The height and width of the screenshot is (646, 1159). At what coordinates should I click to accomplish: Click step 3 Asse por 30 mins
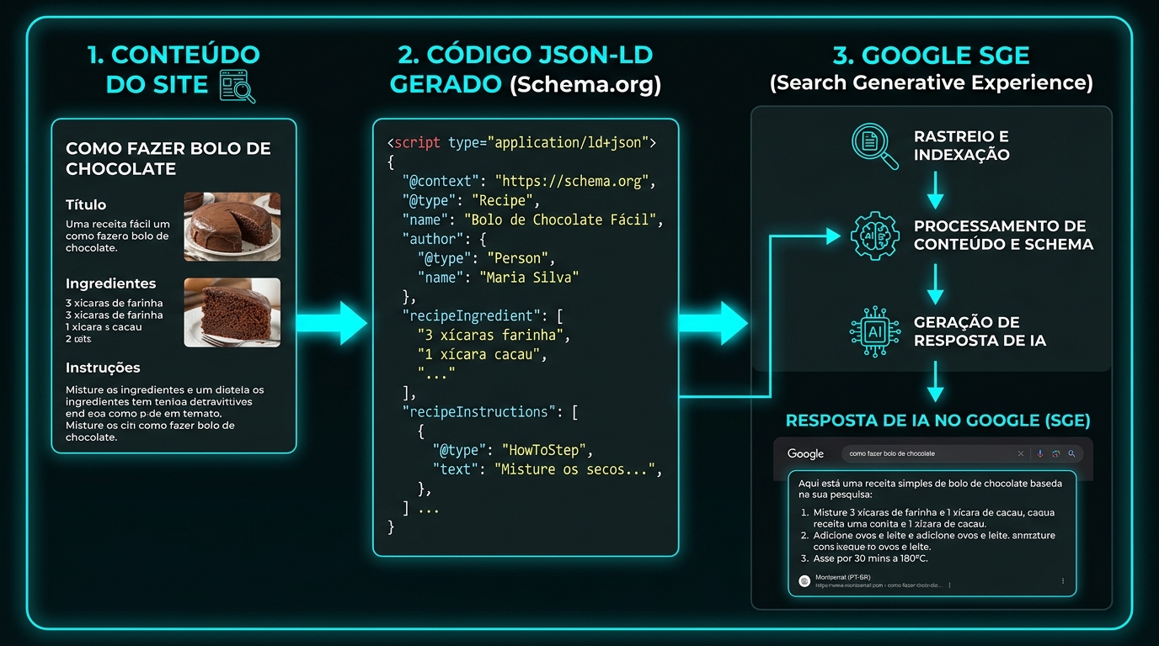pyautogui.click(x=864, y=559)
